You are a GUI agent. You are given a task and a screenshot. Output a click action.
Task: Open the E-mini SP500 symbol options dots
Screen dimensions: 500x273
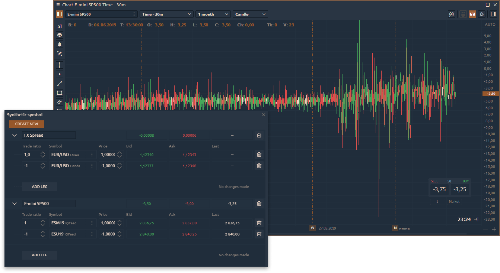[134, 14]
